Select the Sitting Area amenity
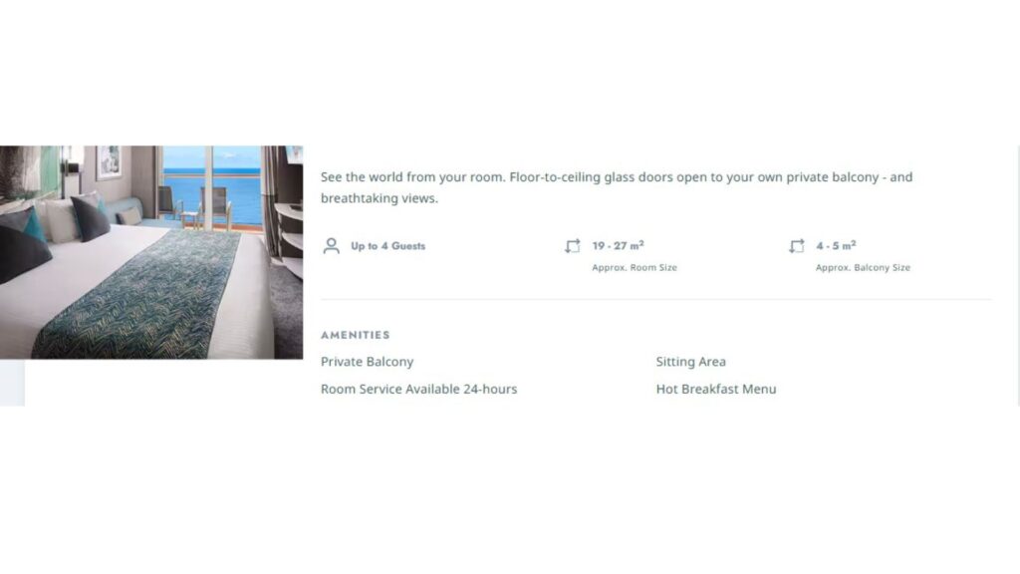 (x=691, y=362)
